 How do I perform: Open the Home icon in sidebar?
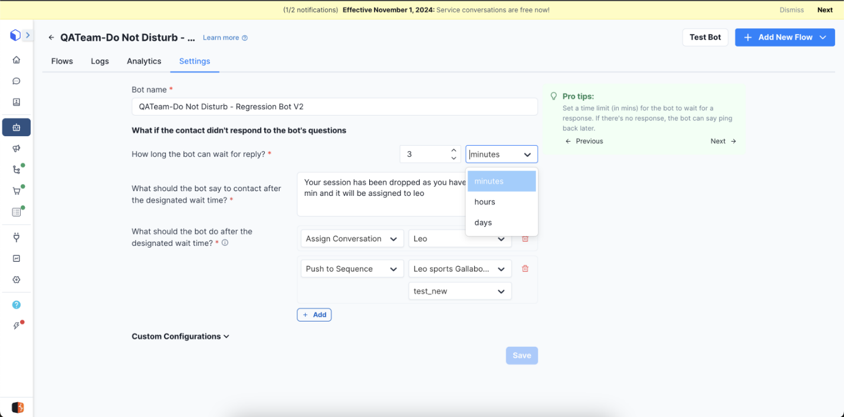[x=17, y=60]
